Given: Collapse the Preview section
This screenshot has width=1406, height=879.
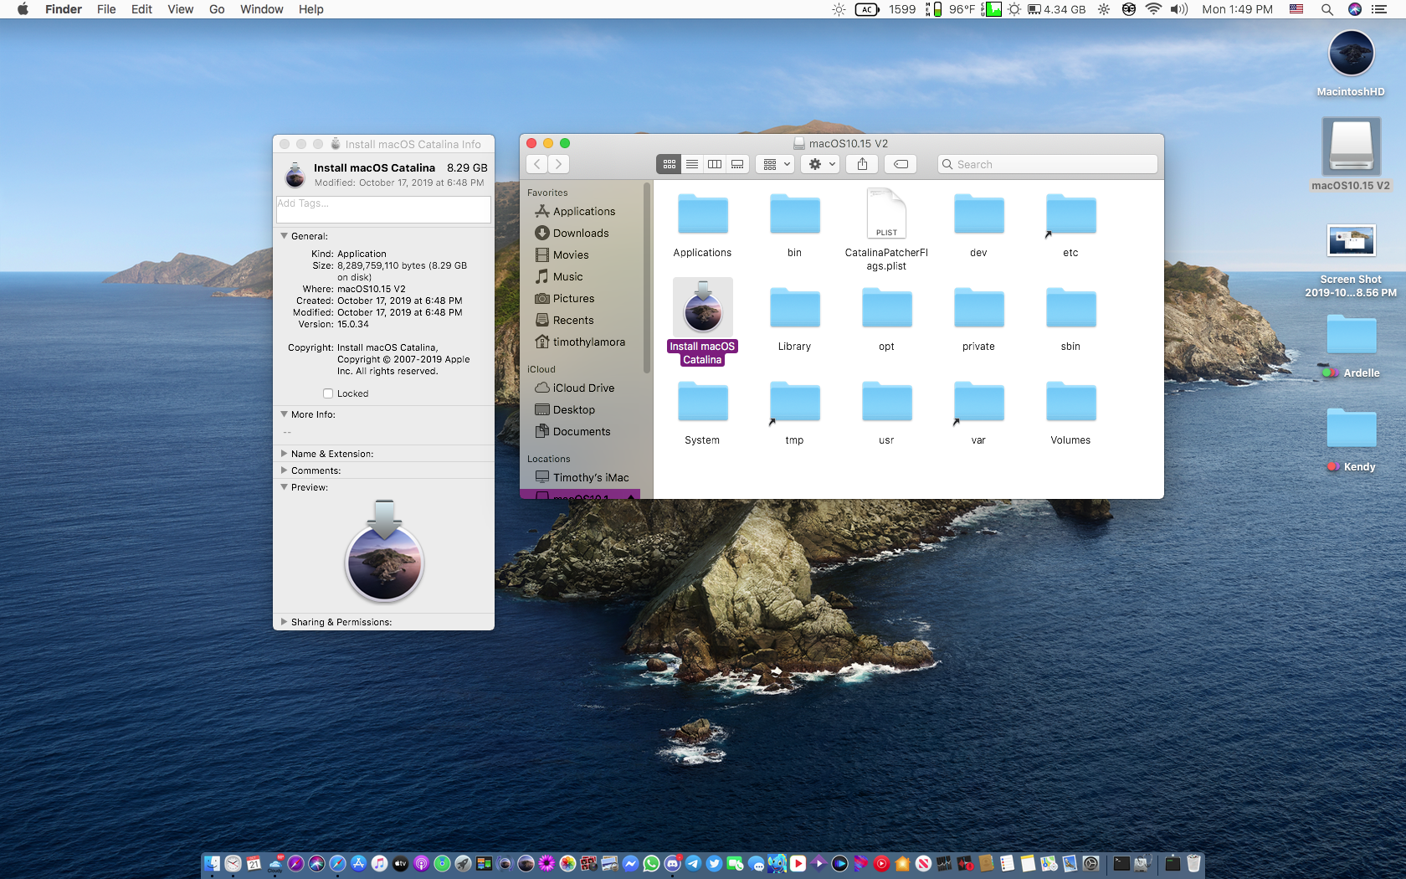Looking at the screenshot, I should (x=285, y=487).
